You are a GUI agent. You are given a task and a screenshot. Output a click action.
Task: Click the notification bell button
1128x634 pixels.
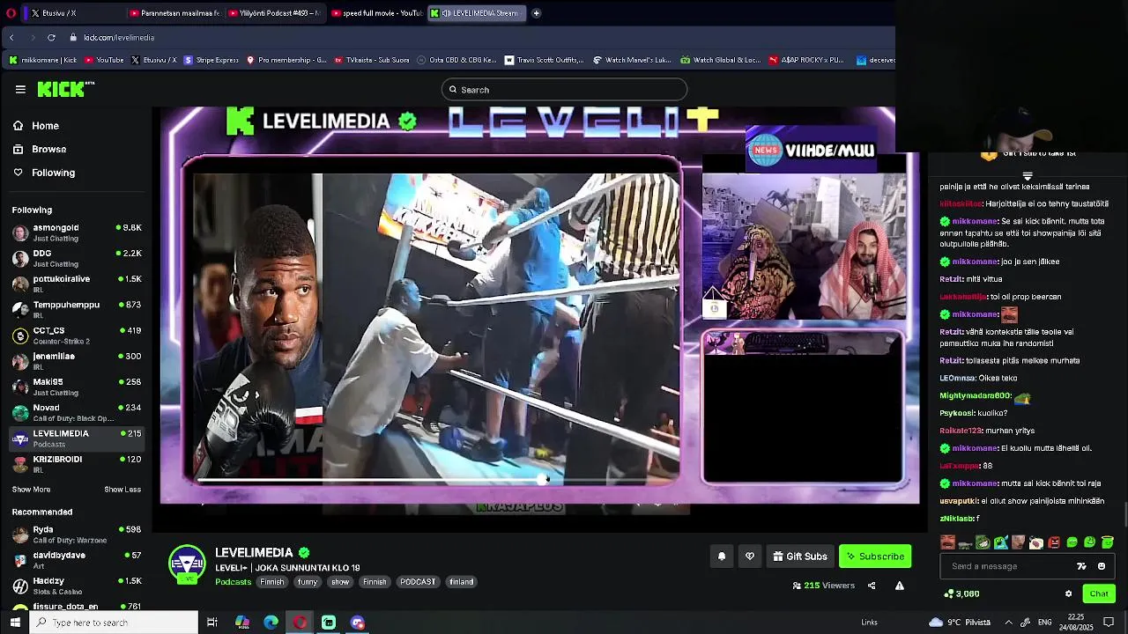(x=722, y=557)
